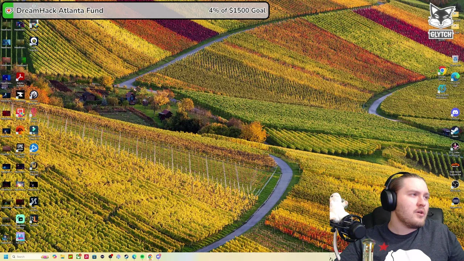Open Thunderstore Mod Manager shortcut
The height and width of the screenshot is (261, 464).
(x=442, y=91)
